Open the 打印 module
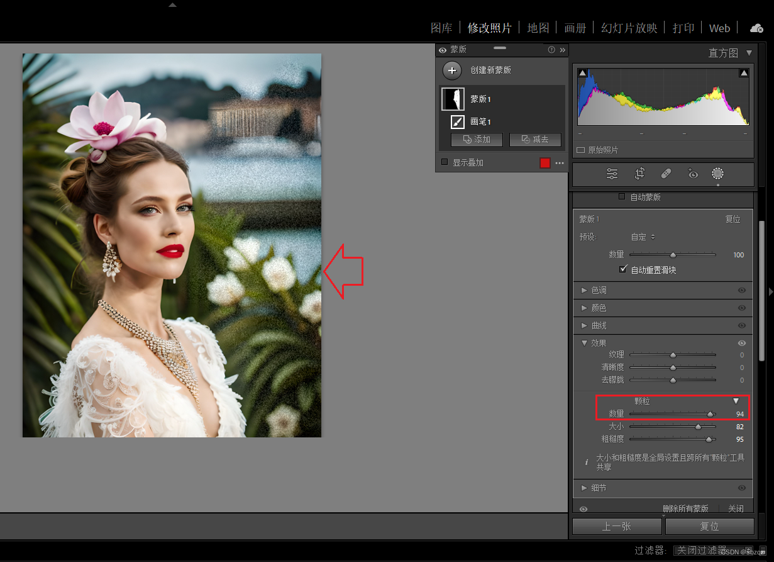 tap(683, 28)
